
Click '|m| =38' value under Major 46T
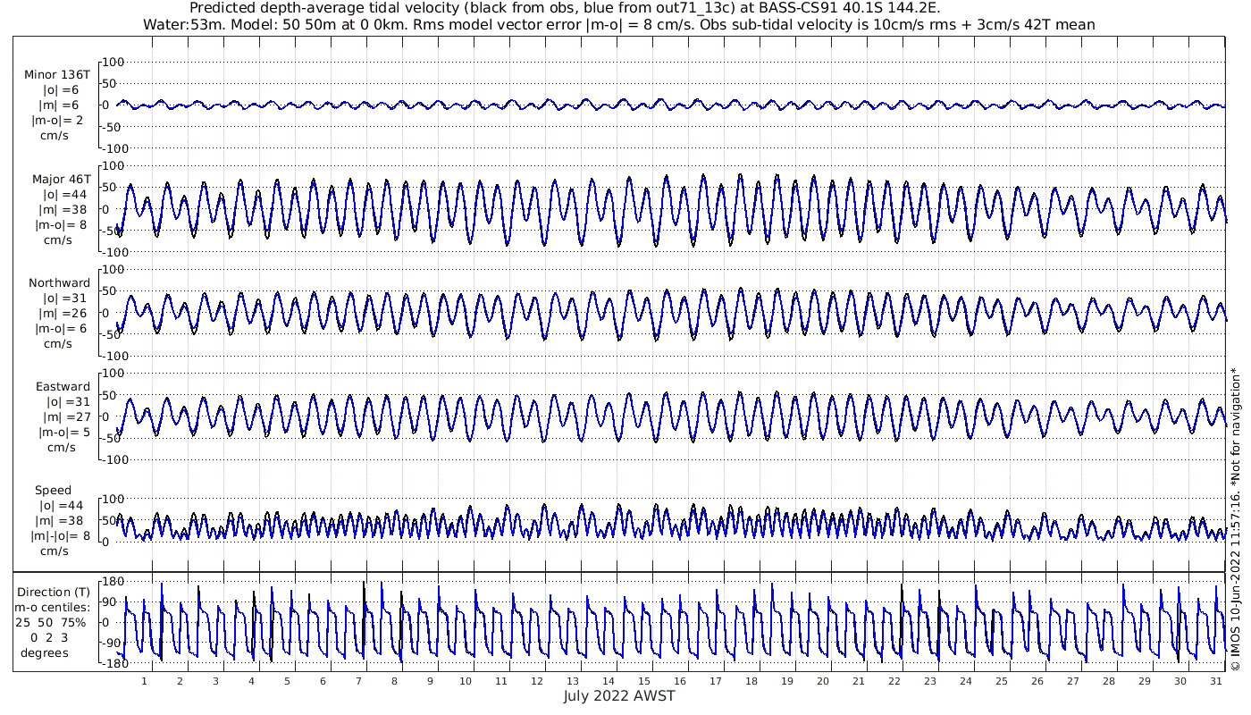click(x=63, y=209)
